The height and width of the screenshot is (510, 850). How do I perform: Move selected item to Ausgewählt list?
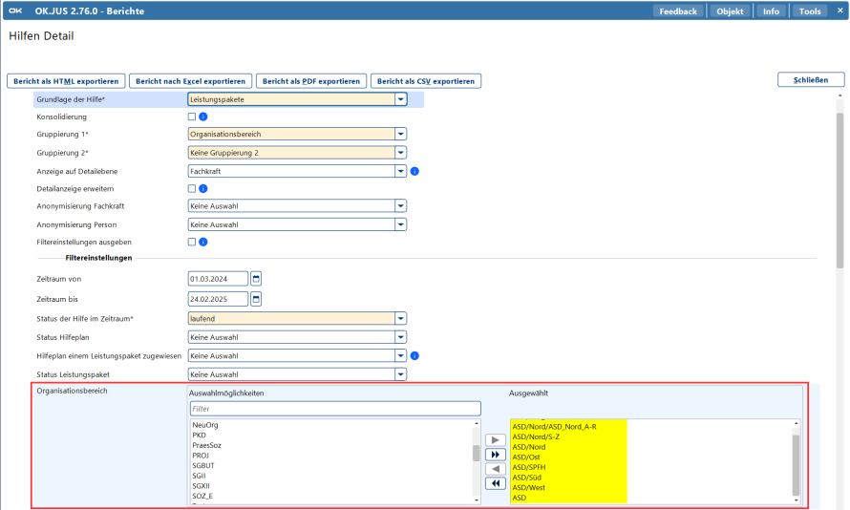pos(495,440)
